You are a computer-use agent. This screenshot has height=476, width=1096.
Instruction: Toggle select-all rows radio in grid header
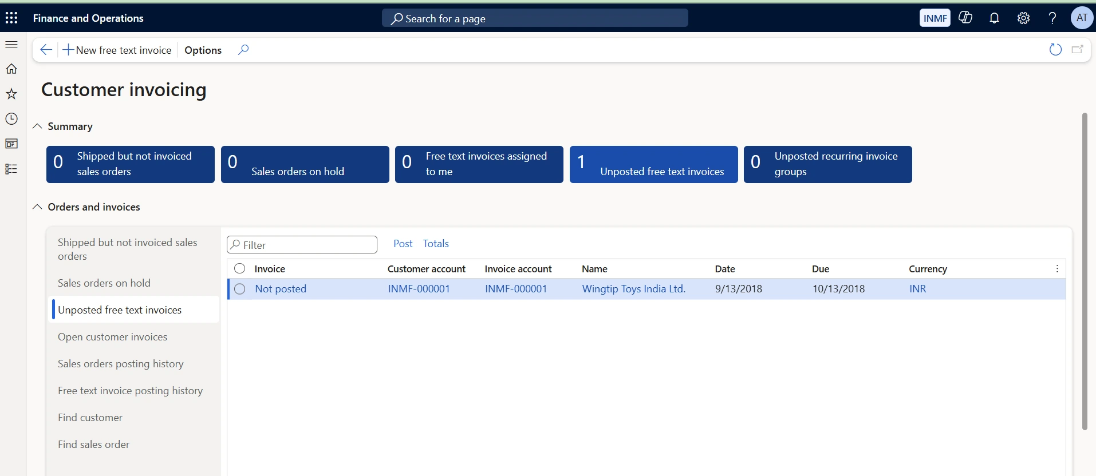pos(239,268)
